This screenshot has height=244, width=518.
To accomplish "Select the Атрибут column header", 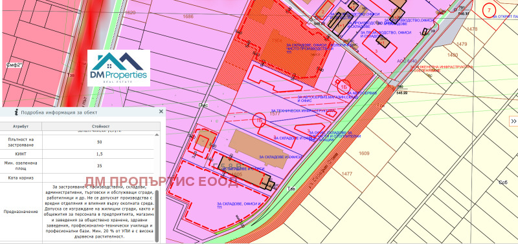I will pos(21,127).
